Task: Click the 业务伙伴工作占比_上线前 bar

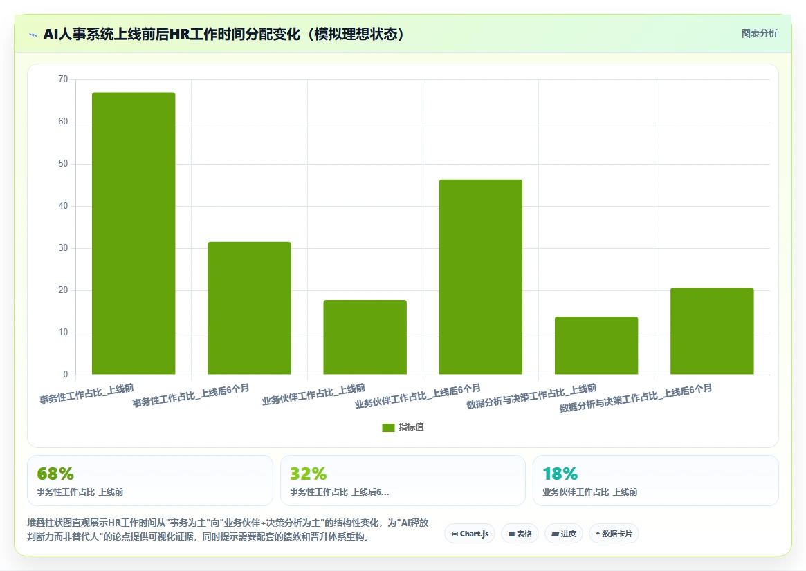Action: coord(365,337)
